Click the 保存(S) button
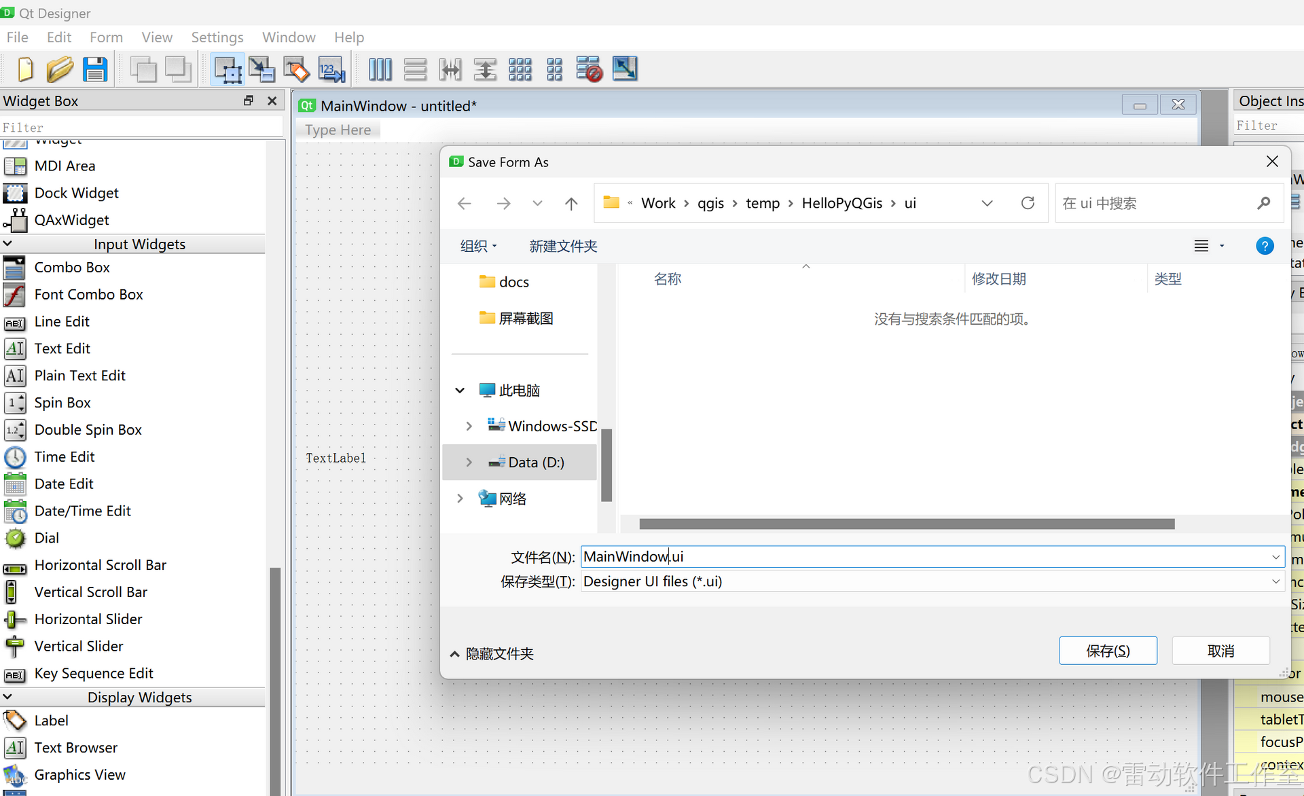 (x=1108, y=651)
